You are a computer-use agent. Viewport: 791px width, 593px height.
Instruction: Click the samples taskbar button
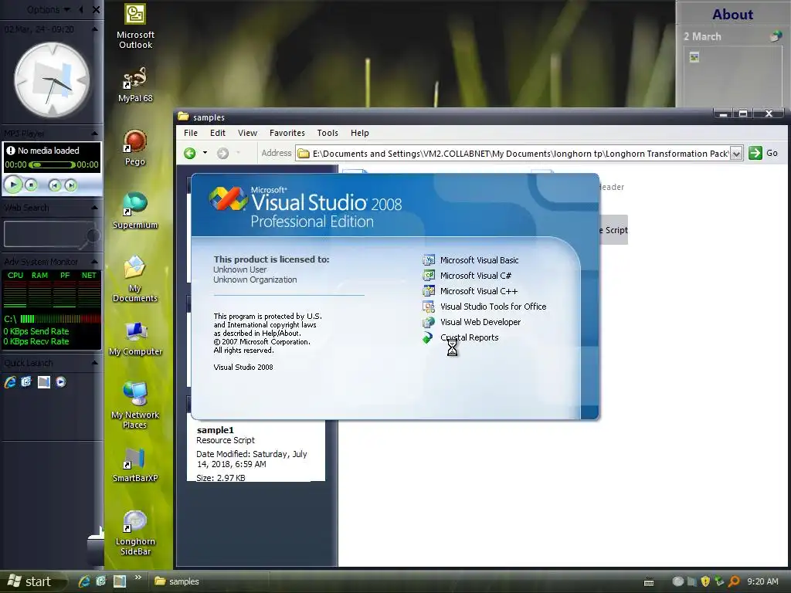(209, 581)
